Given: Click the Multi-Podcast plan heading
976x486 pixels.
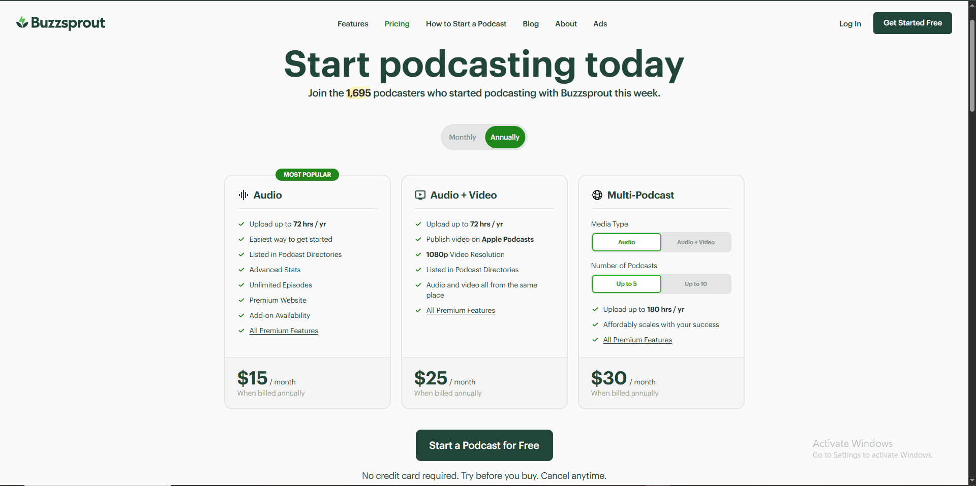Looking at the screenshot, I should point(640,195).
